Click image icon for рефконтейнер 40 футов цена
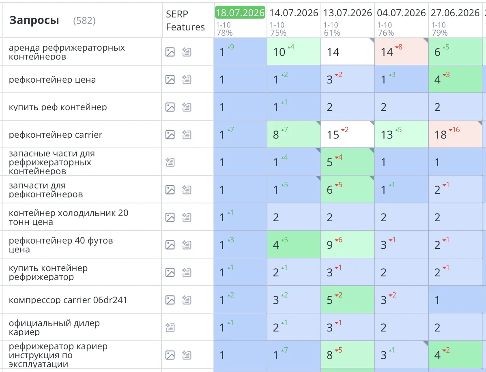486x372 pixels. (170, 245)
